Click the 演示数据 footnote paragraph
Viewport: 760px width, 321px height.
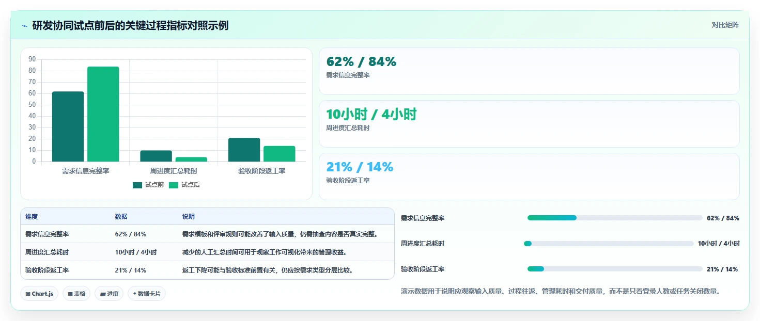pos(561,292)
